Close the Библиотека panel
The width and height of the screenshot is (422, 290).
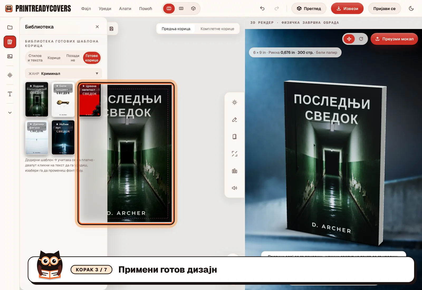[97, 27]
